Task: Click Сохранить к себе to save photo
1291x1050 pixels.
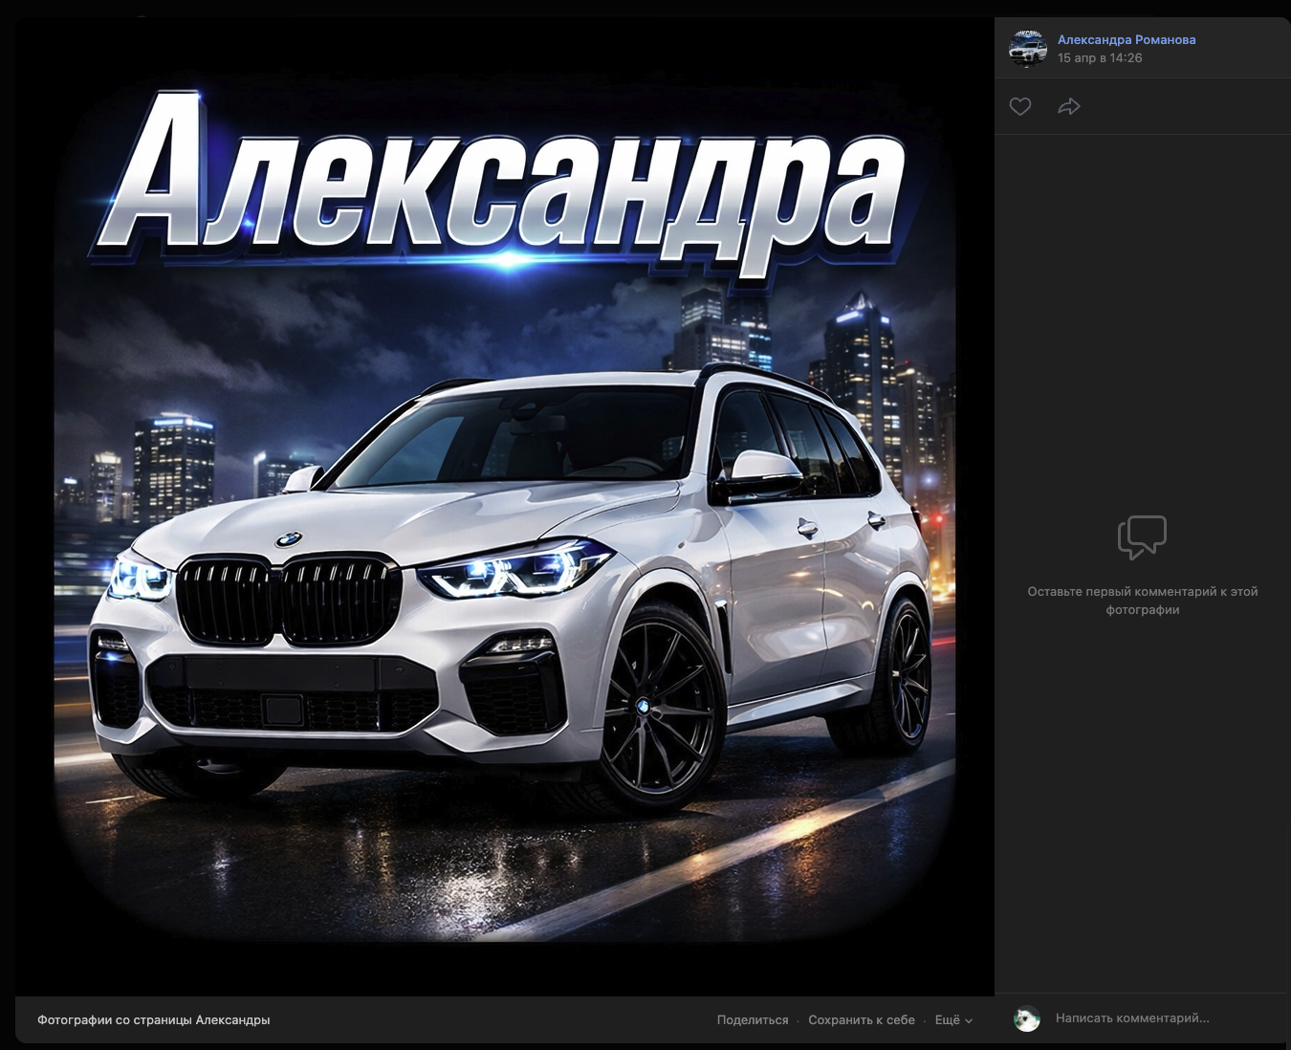Action: tap(862, 1019)
